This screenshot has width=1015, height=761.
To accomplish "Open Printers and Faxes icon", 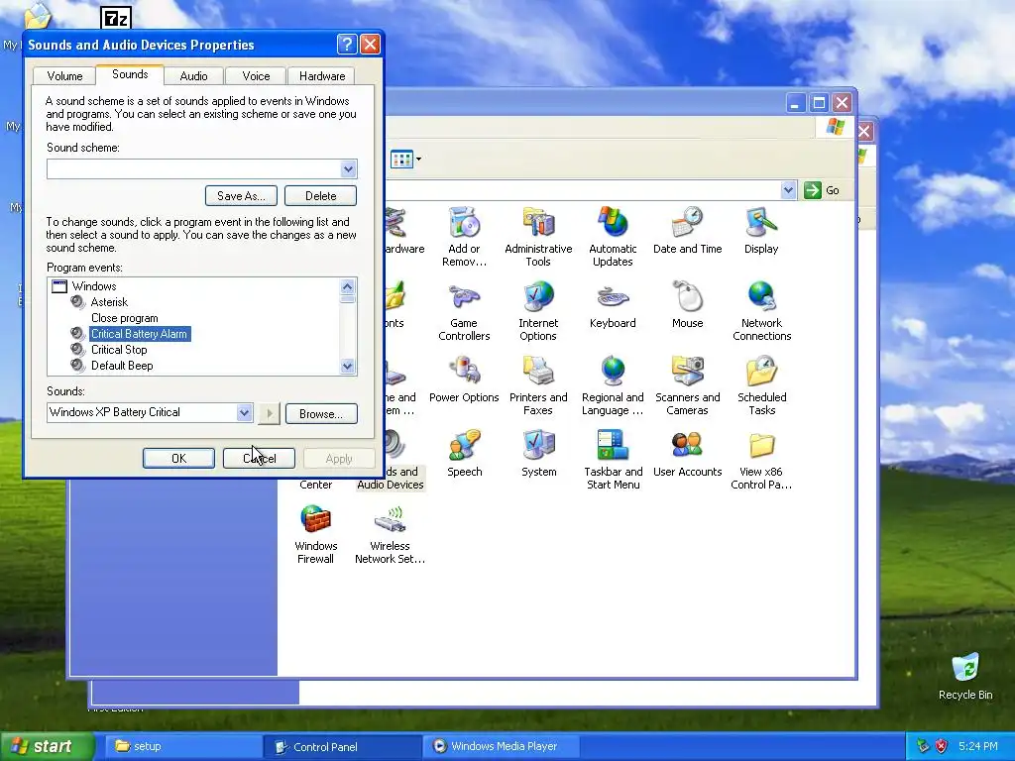I will tap(538, 385).
